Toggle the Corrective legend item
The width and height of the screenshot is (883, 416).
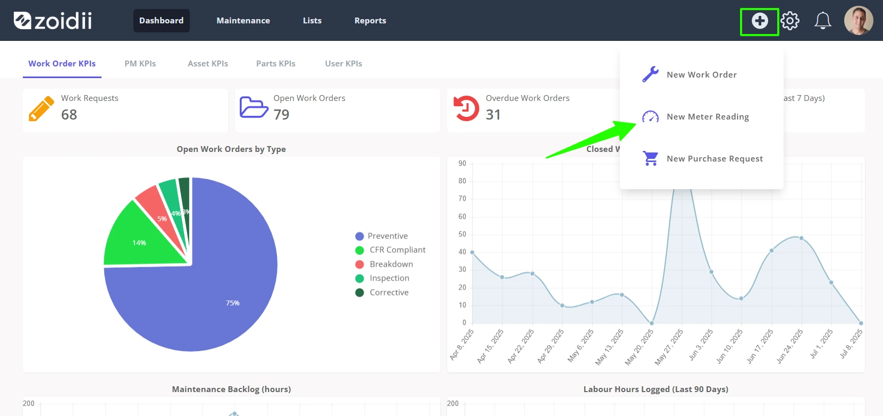(382, 292)
